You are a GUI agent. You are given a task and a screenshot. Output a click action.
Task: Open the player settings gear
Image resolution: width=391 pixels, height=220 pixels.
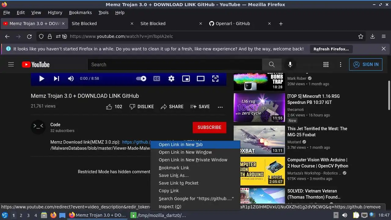(x=171, y=79)
